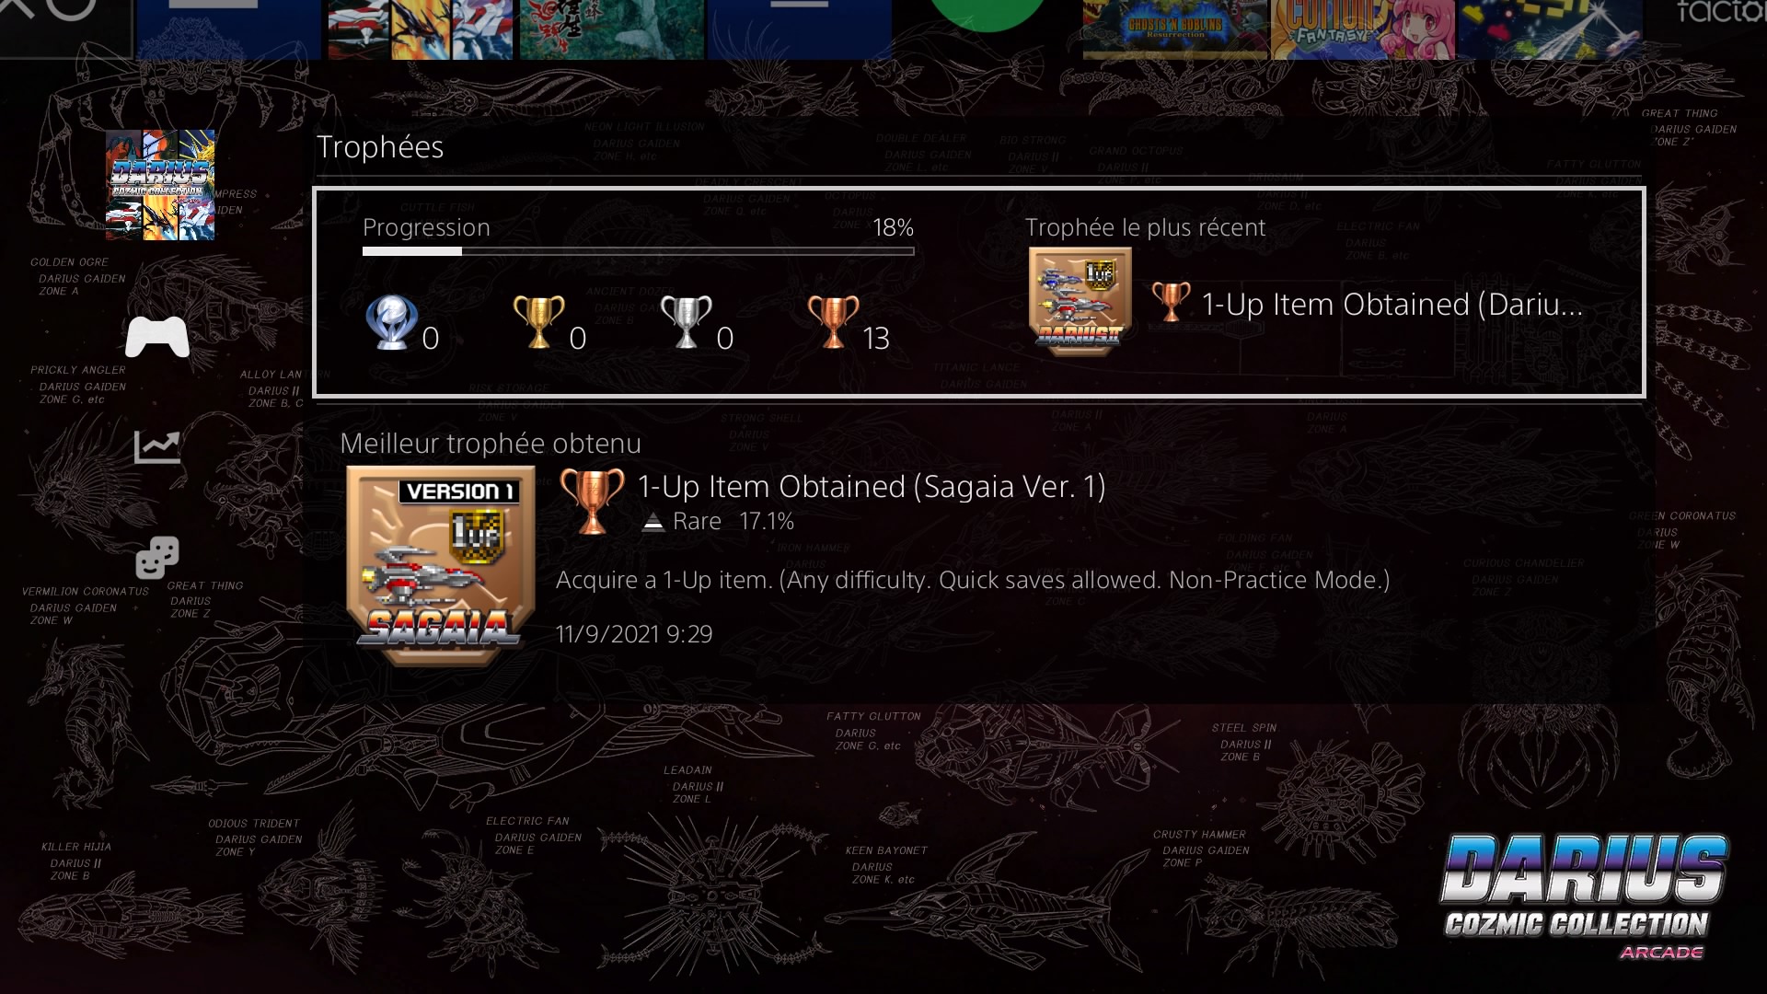This screenshot has width=1767, height=994.
Task: Click the Rare 17.1% rarity indicator
Action: pos(719,522)
